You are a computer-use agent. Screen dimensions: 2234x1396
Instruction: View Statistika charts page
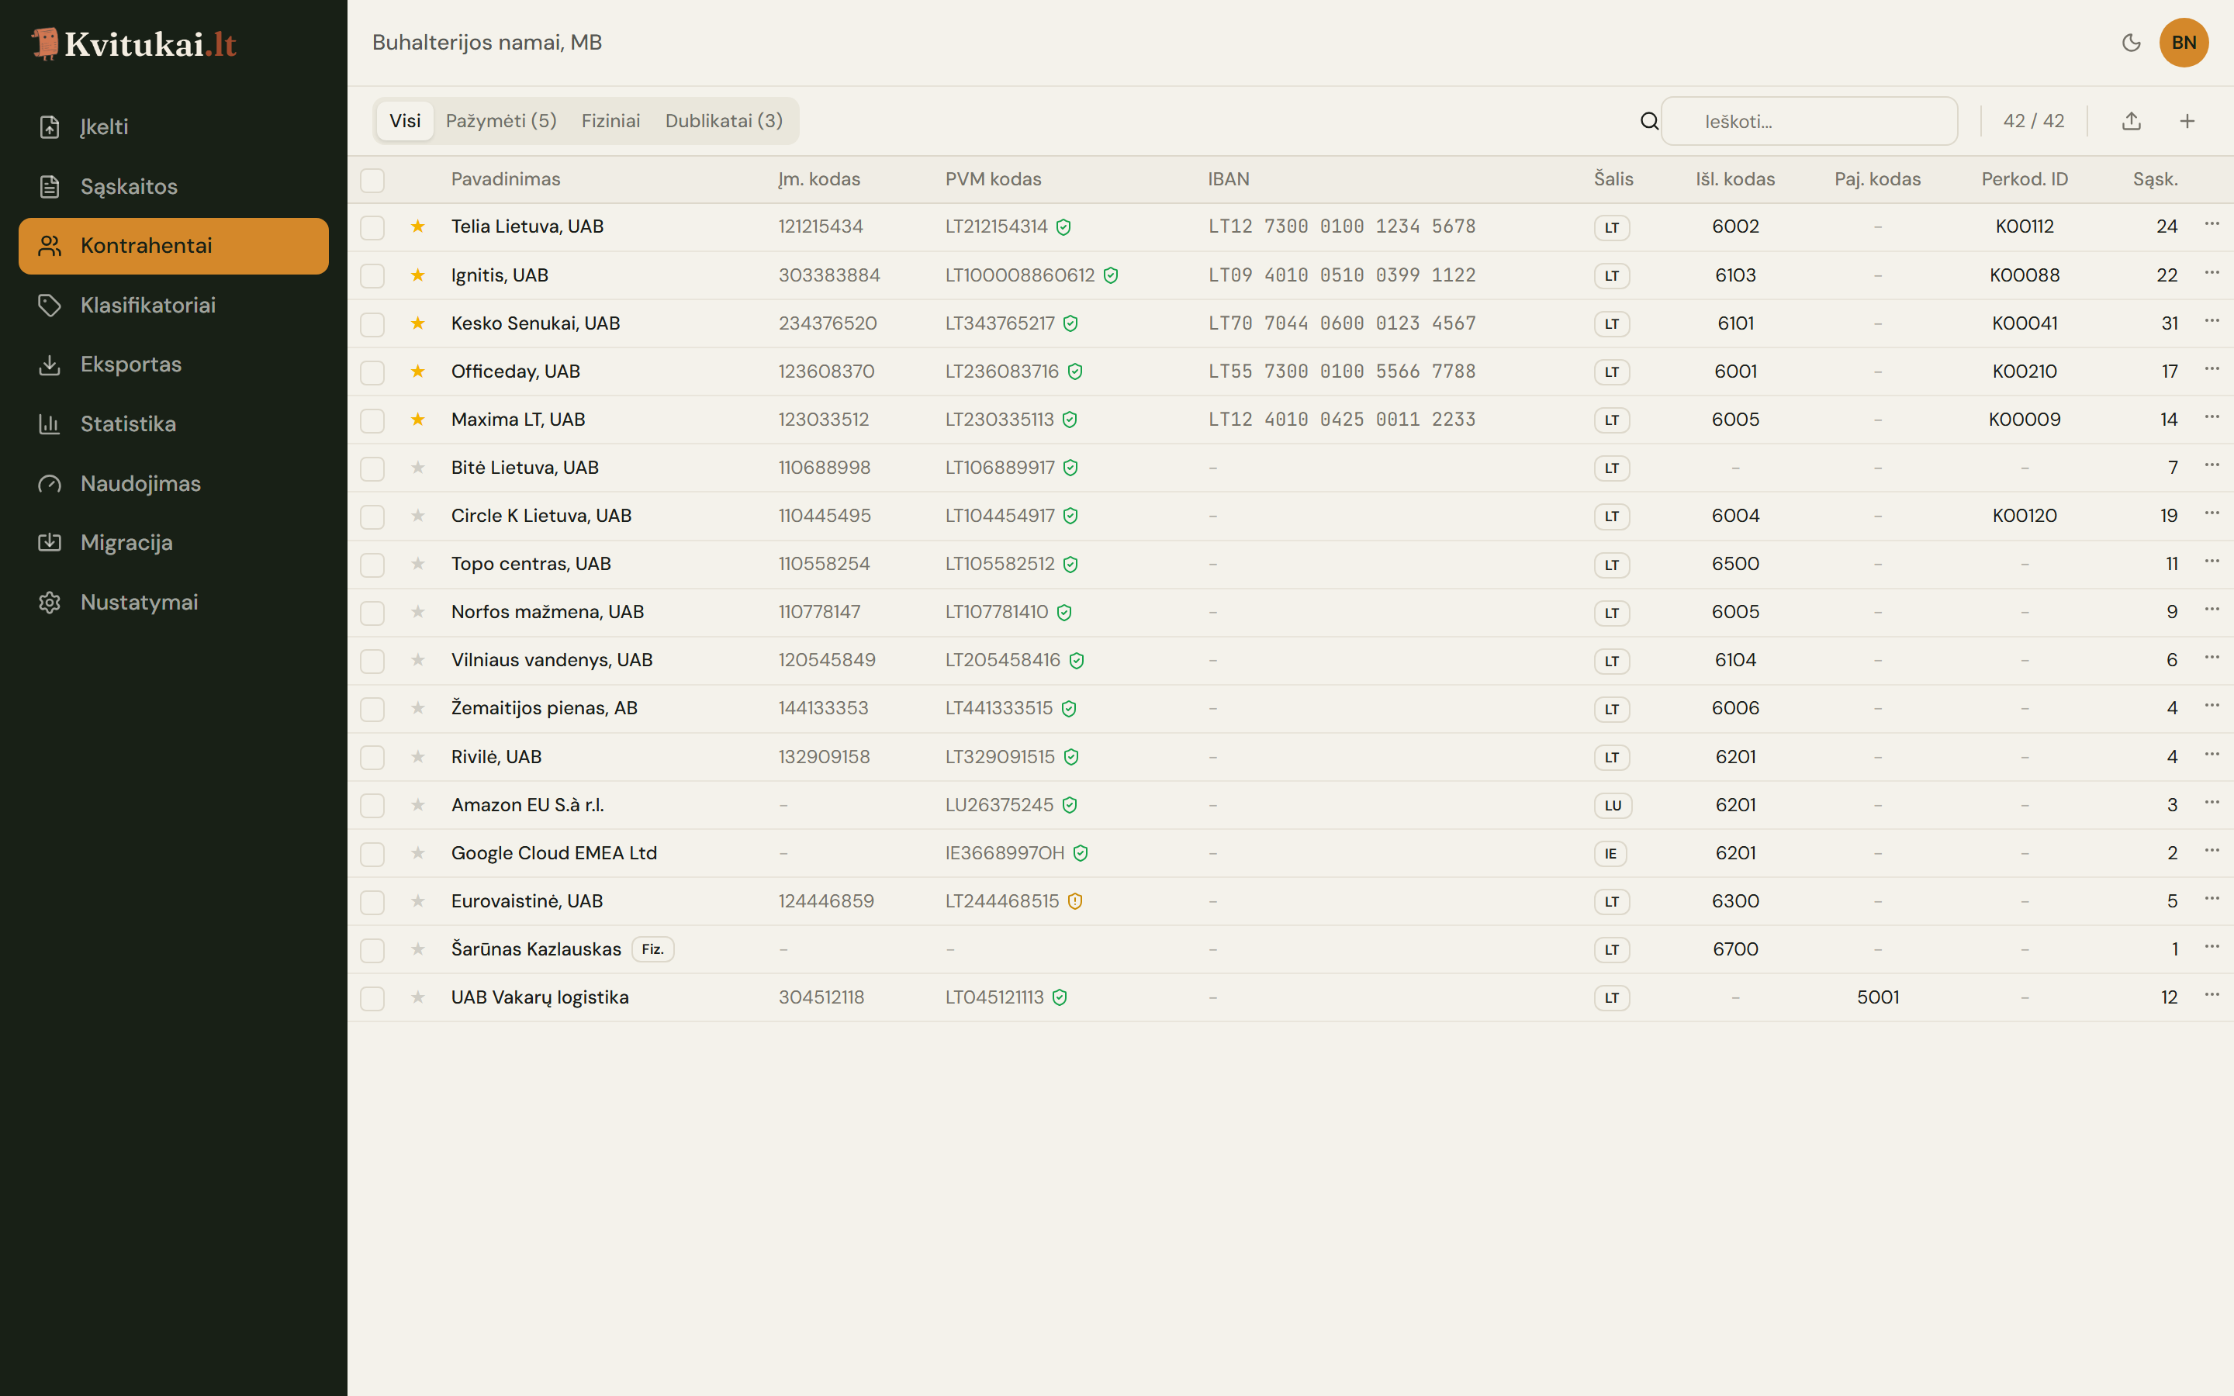(x=174, y=423)
